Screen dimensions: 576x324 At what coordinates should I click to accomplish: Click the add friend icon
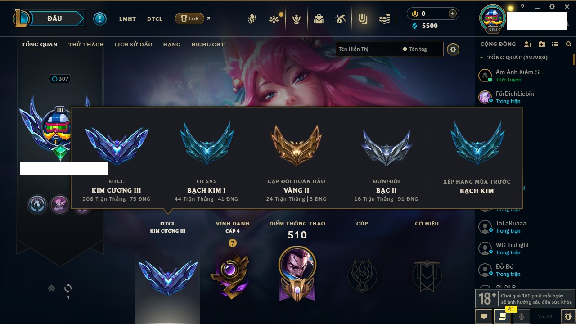click(x=528, y=44)
